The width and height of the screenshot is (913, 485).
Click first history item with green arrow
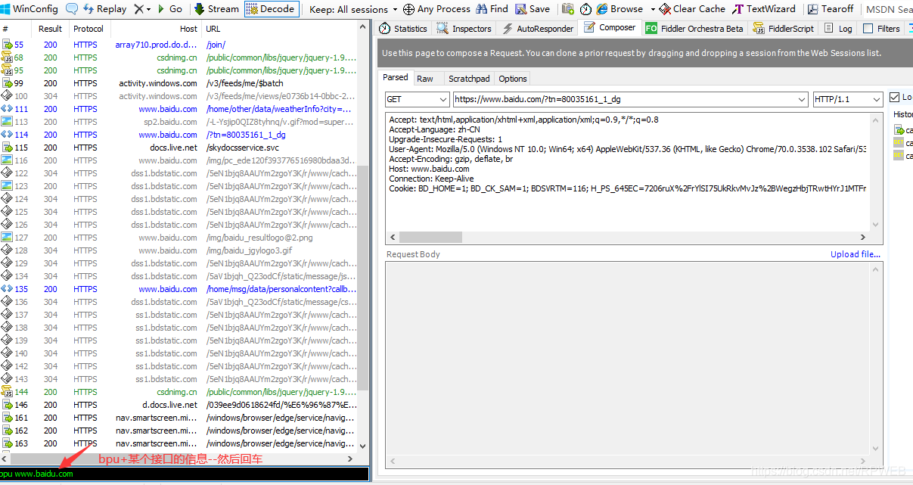coord(902,130)
